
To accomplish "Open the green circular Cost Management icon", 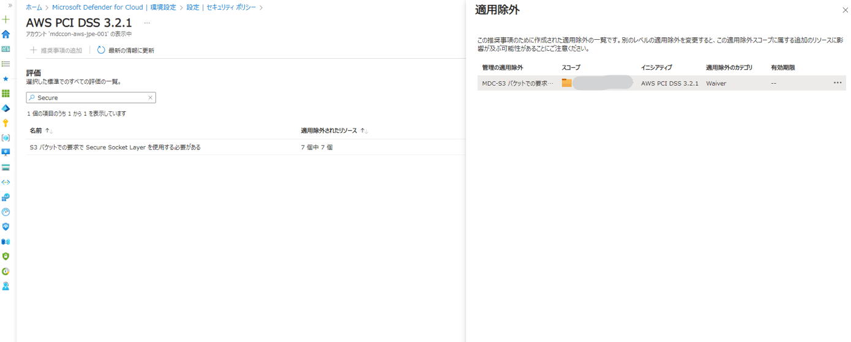I will [x=6, y=271].
